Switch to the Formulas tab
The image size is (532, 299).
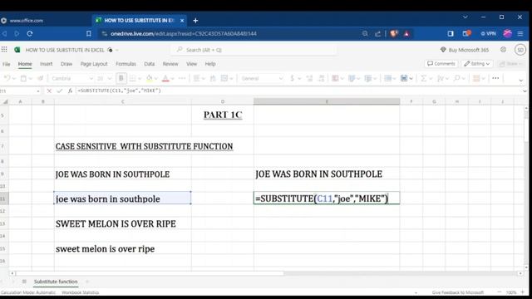pos(126,64)
